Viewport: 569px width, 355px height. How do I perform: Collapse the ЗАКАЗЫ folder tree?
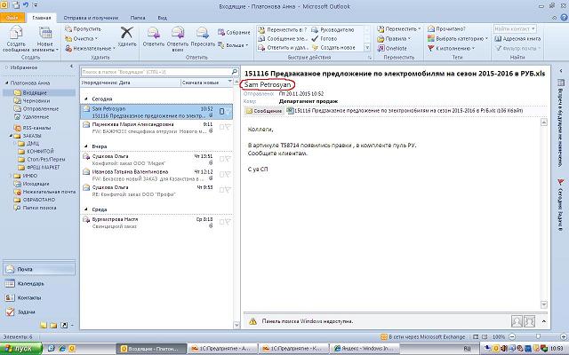tap(11, 136)
